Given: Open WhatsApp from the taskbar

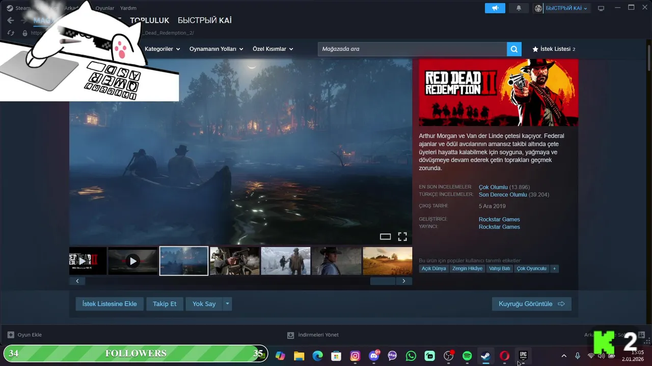Looking at the screenshot, I should (411, 356).
